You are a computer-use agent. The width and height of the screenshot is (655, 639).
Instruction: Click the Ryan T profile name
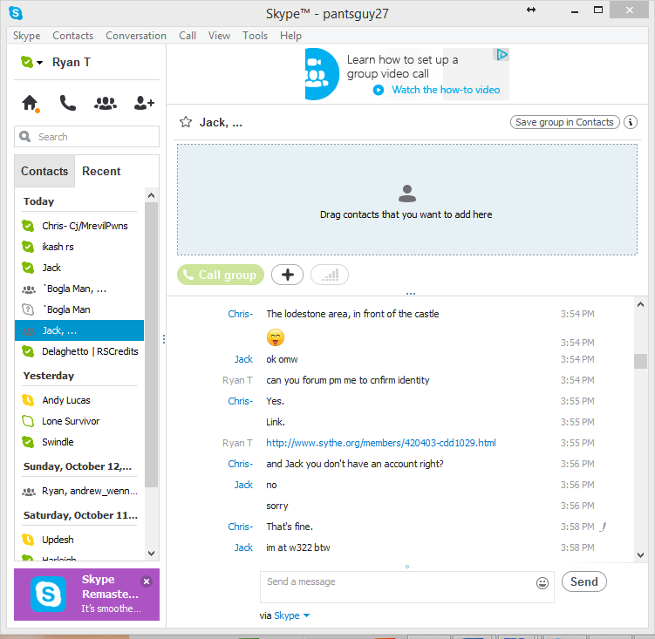(x=72, y=63)
